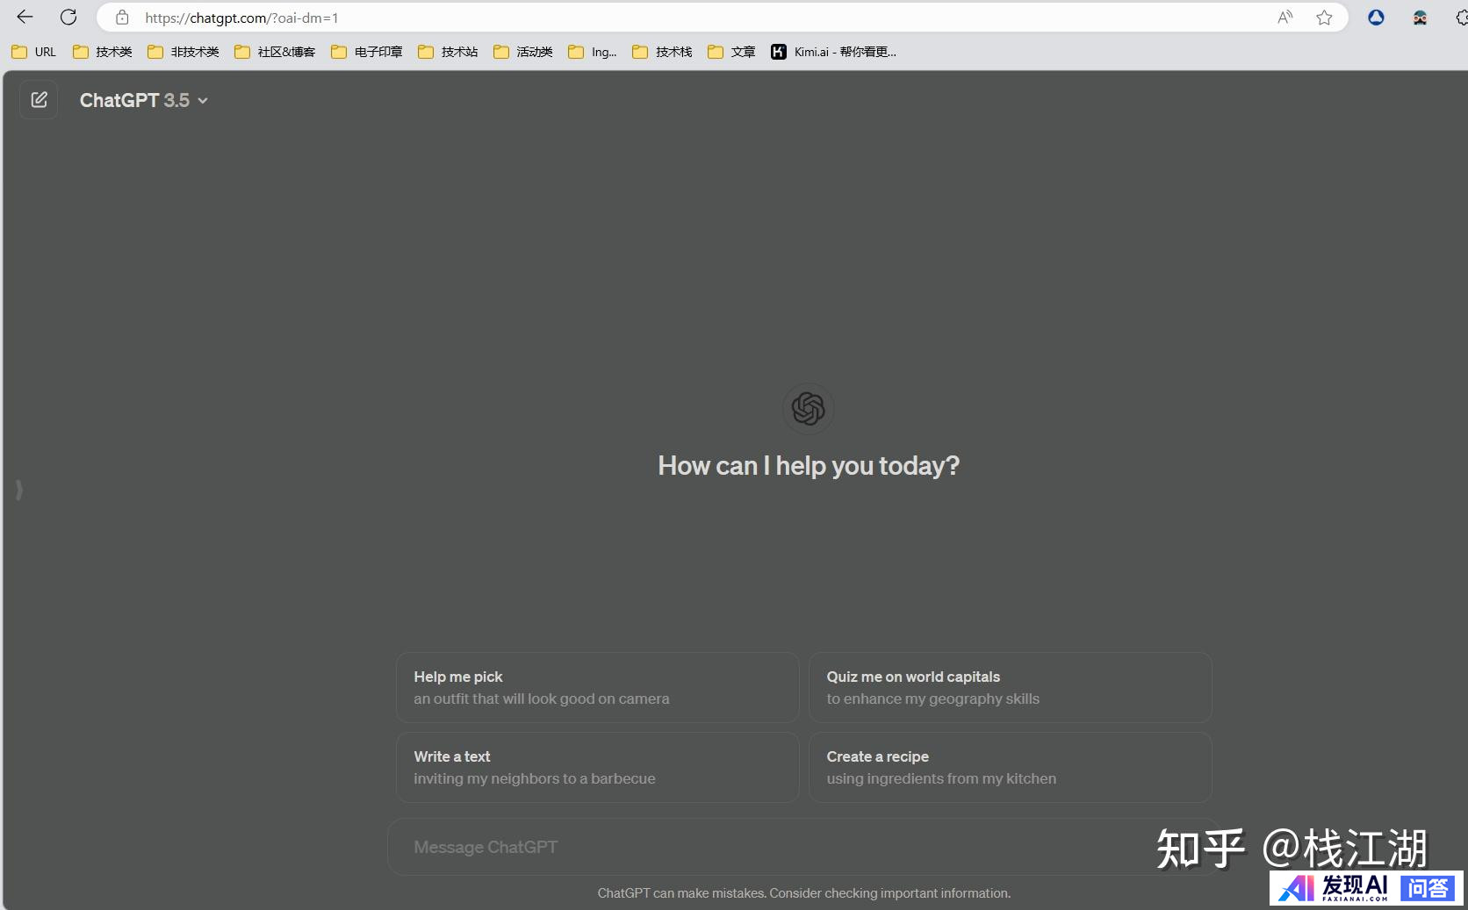Open the 电子印章 bookmarks folder

coord(367,52)
